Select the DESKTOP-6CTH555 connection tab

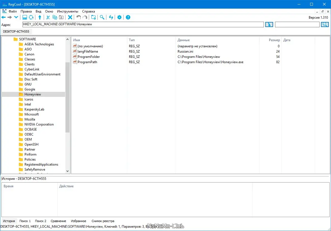coord(16,31)
